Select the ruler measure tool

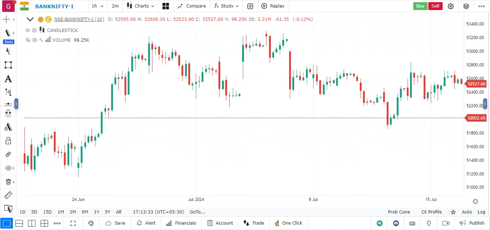pos(8,195)
